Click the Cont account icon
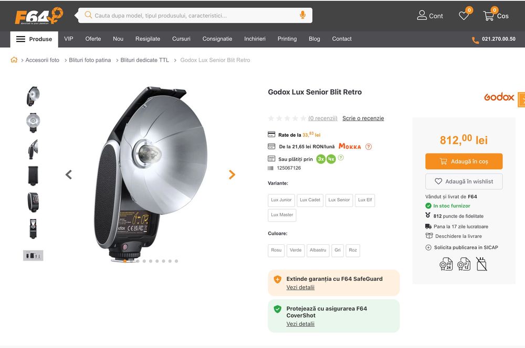This screenshot has height=348, width=525. click(x=422, y=16)
